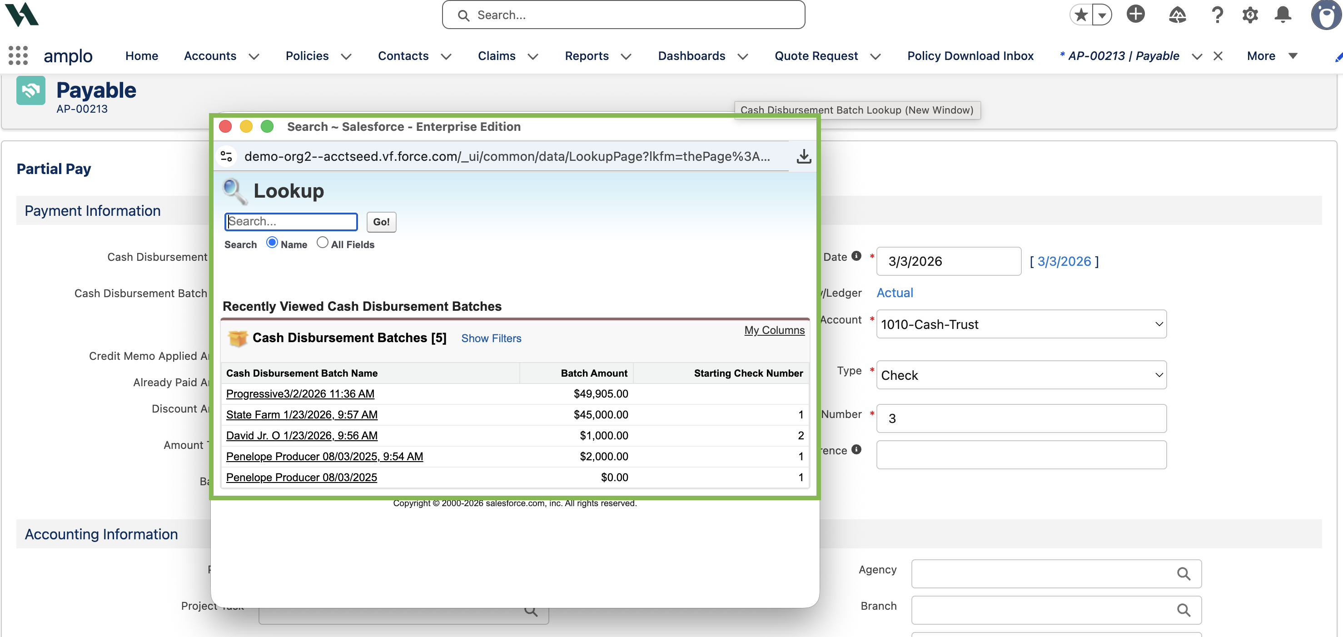1343x637 pixels.
Task: Click the Date input field
Action: coord(948,261)
